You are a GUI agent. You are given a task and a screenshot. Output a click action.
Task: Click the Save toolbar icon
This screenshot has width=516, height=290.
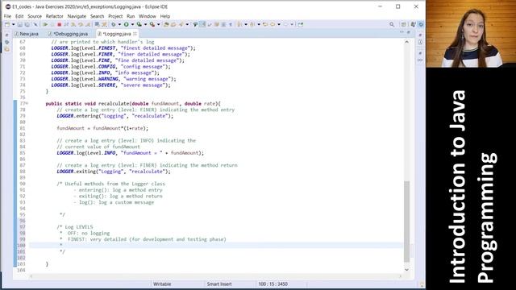19,24
